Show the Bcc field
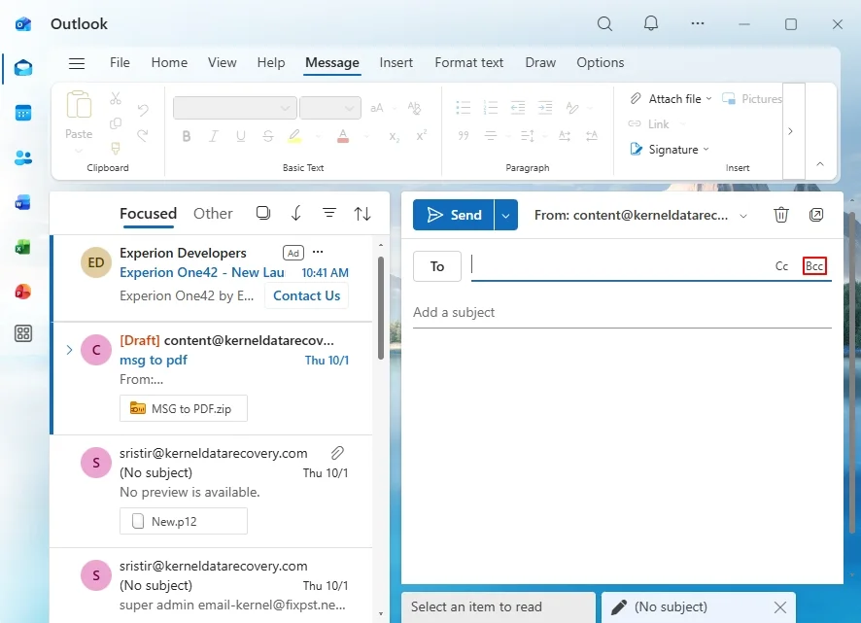Image resolution: width=861 pixels, height=623 pixels. coord(814,266)
